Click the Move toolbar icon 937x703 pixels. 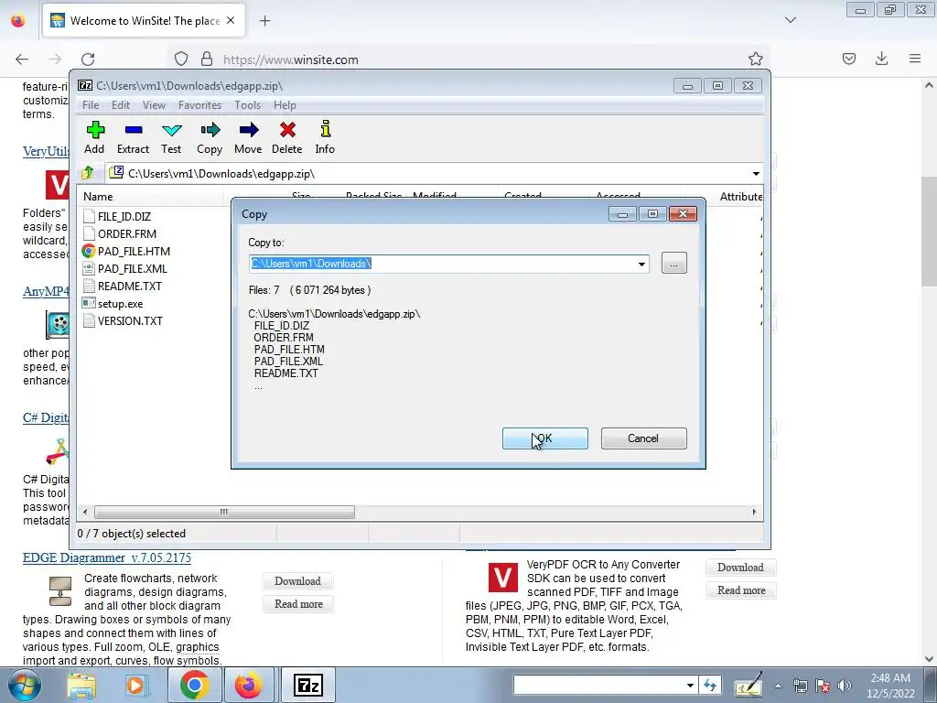click(x=248, y=137)
